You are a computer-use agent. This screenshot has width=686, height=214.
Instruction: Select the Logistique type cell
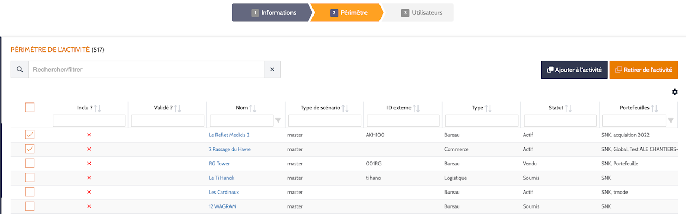(456, 178)
